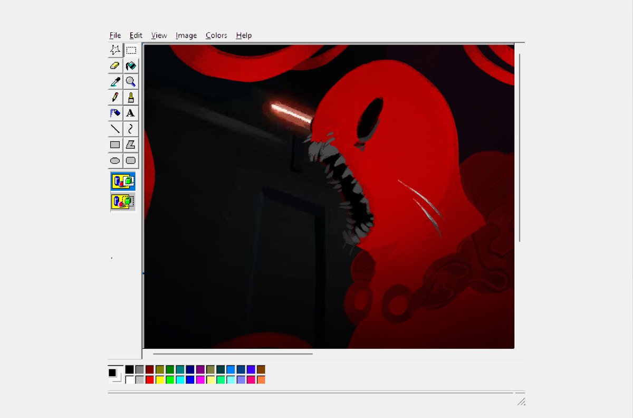
Task: Choose the navy blue swatch
Action: point(190,369)
